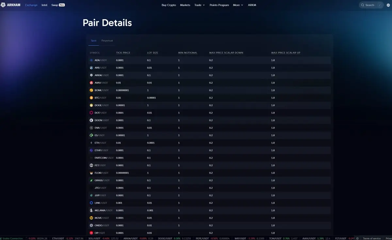The height and width of the screenshot is (240, 392).
Task: Click the EIGEN coin icon
Action: coord(91,120)
